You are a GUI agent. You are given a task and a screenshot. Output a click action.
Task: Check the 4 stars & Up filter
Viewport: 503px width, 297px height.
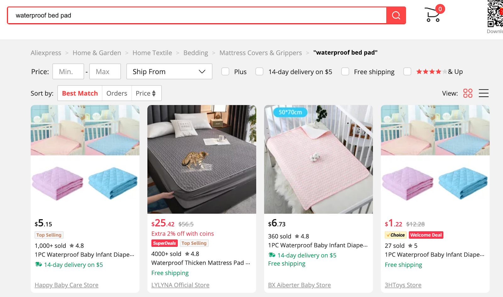(x=407, y=72)
